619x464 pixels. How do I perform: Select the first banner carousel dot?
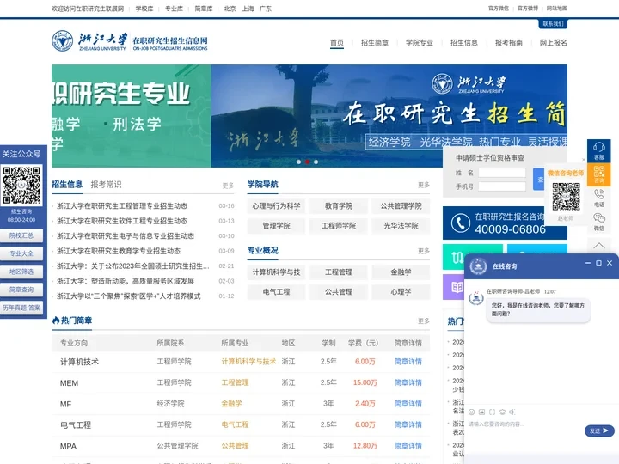(x=299, y=162)
